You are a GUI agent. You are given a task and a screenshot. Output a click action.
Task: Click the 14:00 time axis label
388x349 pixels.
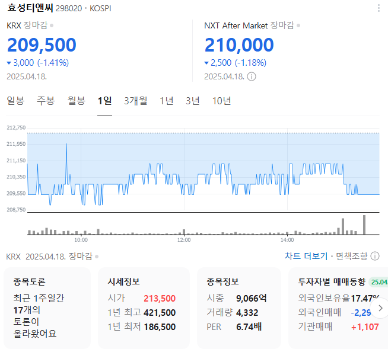(x=287, y=240)
